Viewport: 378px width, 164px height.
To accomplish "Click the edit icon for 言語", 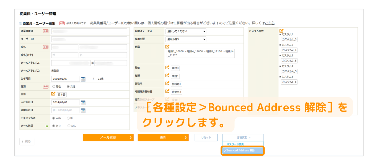I will 53,94.
